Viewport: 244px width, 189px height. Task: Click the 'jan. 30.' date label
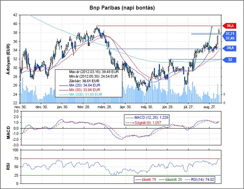coord(62,107)
